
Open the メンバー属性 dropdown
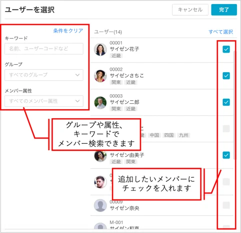pyautogui.click(x=44, y=101)
